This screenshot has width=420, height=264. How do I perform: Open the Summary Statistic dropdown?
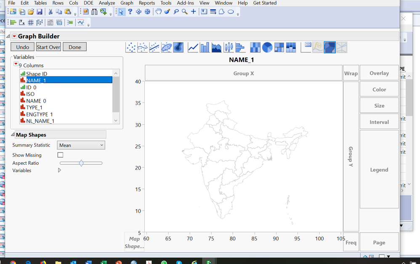tap(81, 145)
